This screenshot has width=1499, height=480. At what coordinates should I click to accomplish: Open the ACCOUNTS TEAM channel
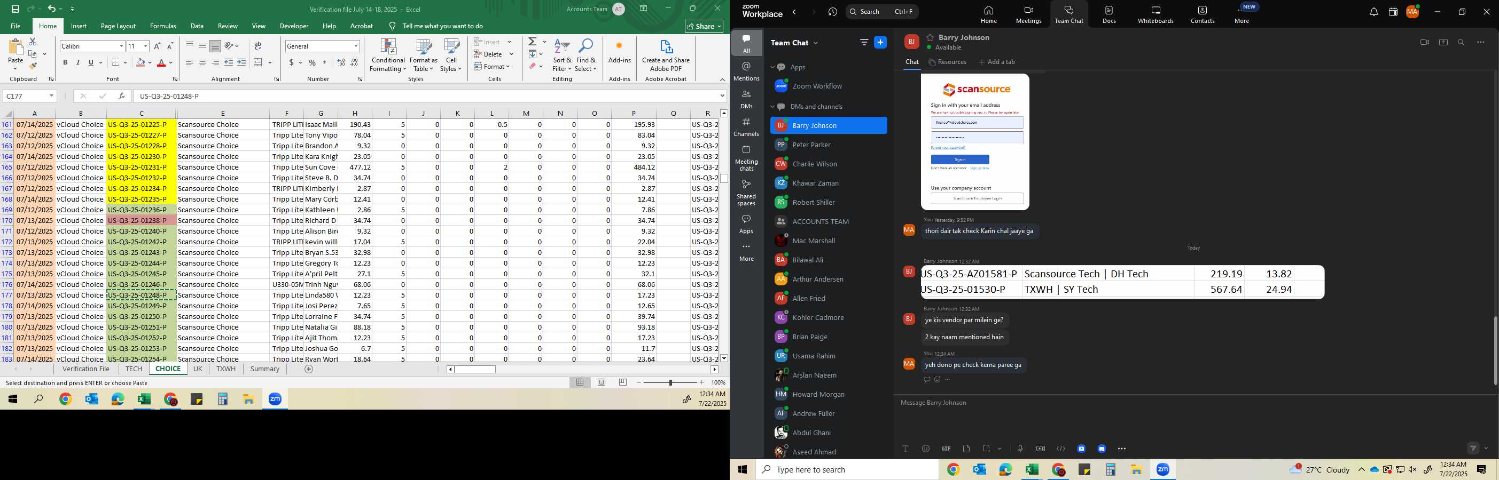[x=829, y=221]
